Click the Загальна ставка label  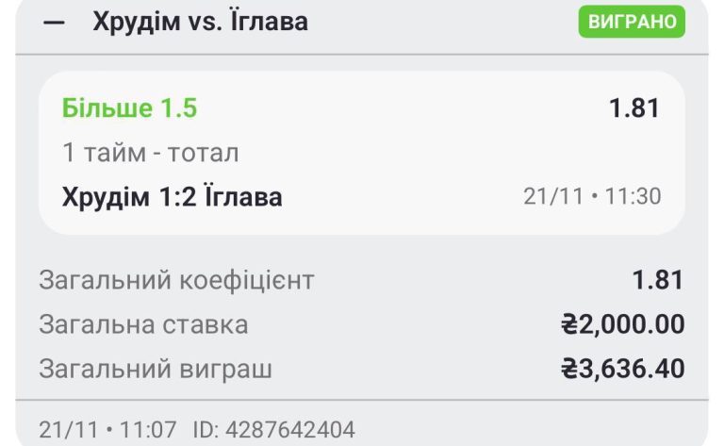(143, 324)
